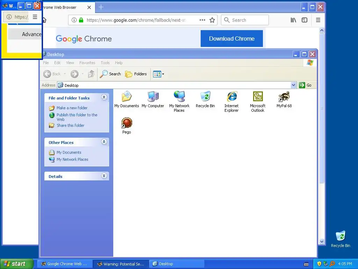Select Recycle Bin on the desktop background
The image size is (358, 269).
(x=341, y=239)
